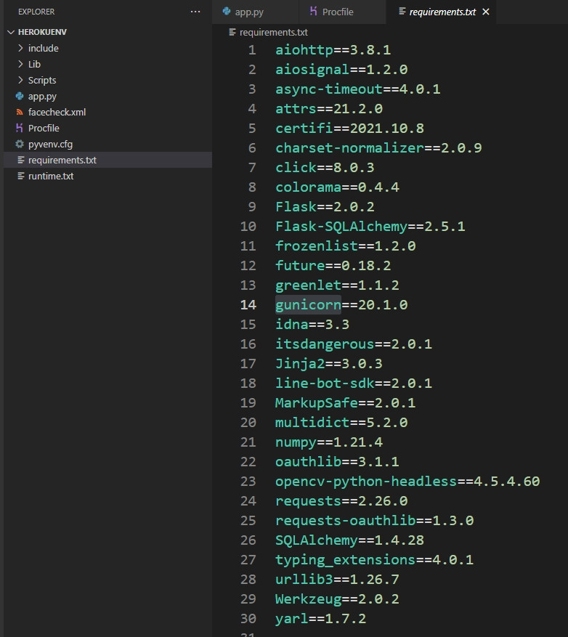
Task: Click the requests==2.26.0 line
Action: click(x=341, y=501)
